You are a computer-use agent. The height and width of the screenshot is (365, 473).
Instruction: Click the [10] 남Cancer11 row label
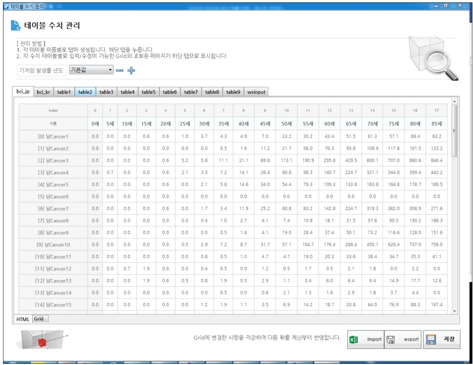[53, 257]
